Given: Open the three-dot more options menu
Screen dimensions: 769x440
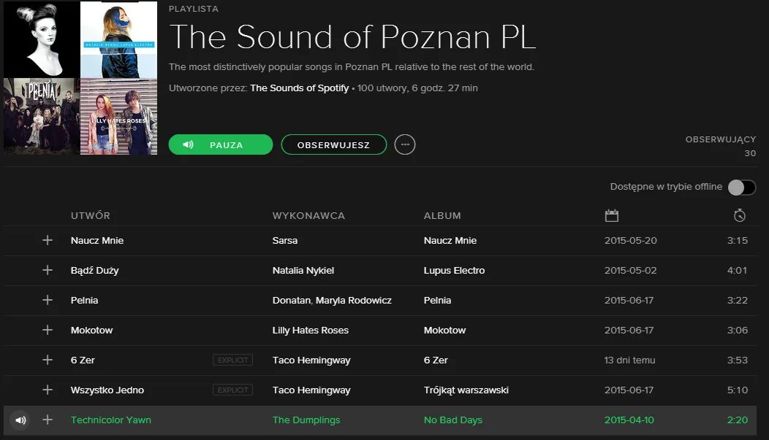Looking at the screenshot, I should pos(405,145).
